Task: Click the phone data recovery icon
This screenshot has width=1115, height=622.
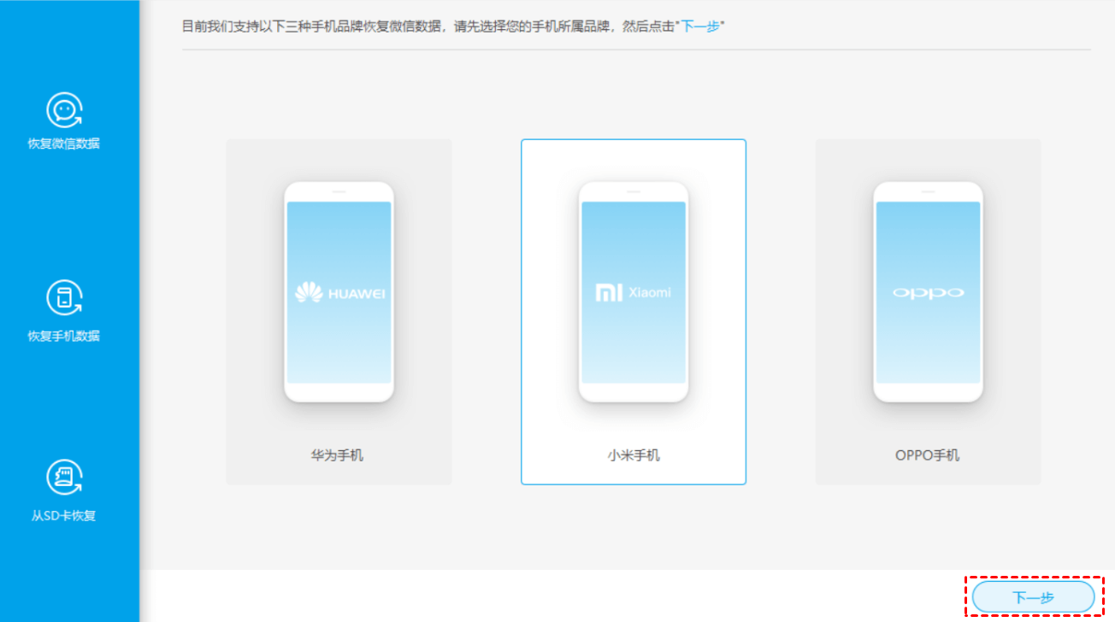Action: (64, 298)
